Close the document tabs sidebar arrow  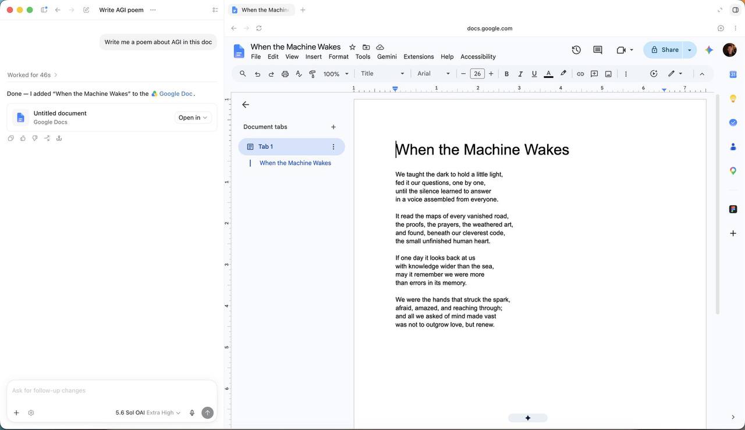tap(246, 105)
